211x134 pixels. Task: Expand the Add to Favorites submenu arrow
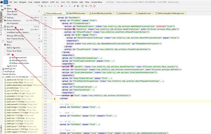[x=39, y=48]
